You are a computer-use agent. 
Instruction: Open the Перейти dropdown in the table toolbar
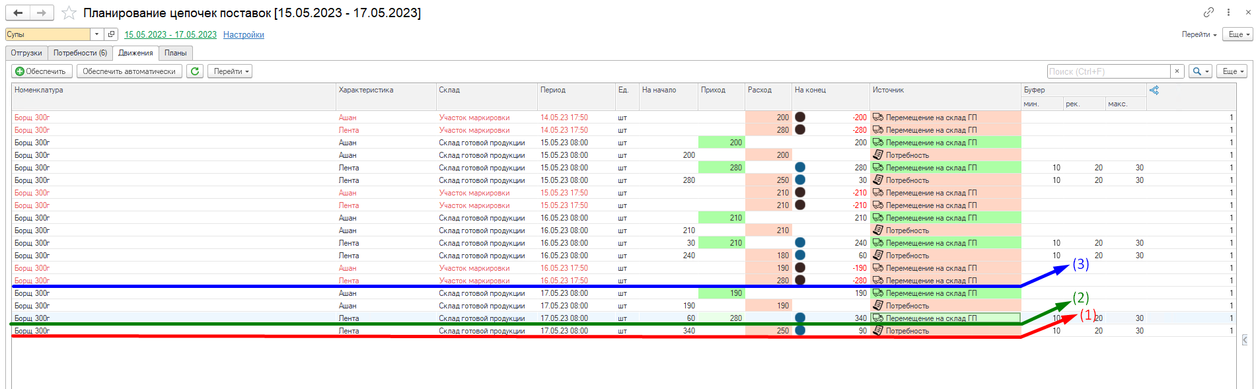(230, 71)
